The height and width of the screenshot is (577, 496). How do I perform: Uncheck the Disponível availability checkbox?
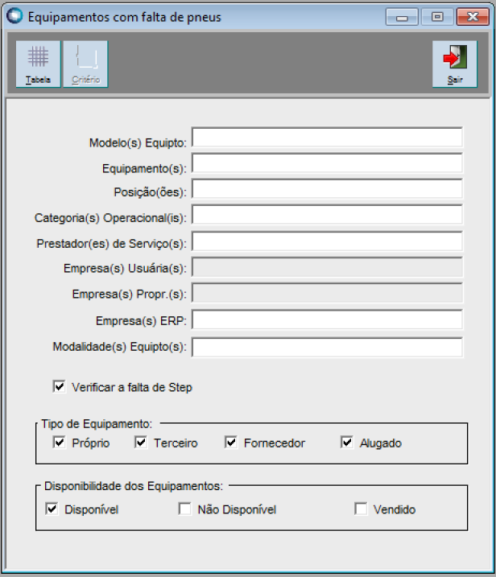[52, 509]
